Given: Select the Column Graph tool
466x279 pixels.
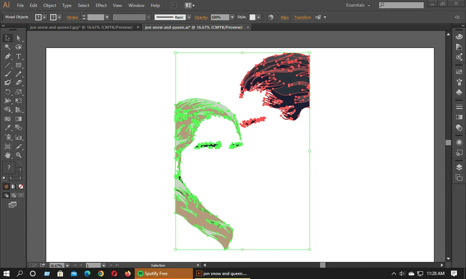Looking at the screenshot, I should [x=19, y=137].
